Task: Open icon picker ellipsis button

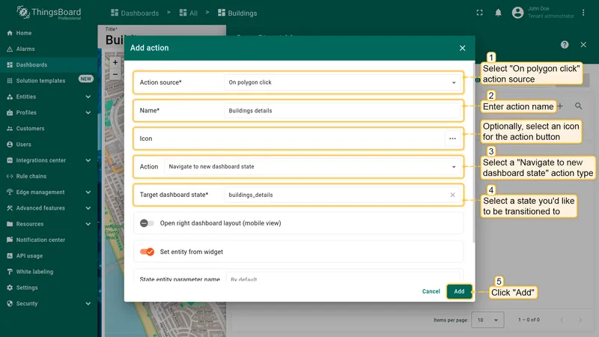Action: click(452, 139)
